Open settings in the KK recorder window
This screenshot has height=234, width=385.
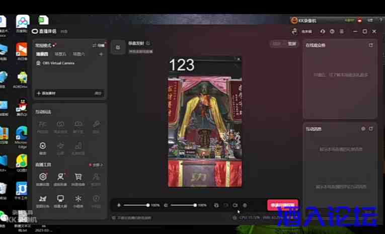point(370,20)
